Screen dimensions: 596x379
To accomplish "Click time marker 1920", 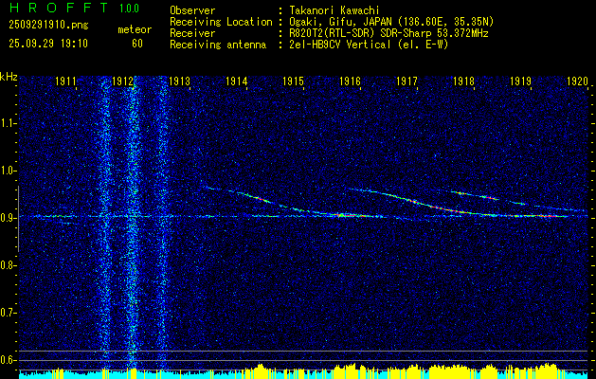I will point(577,81).
